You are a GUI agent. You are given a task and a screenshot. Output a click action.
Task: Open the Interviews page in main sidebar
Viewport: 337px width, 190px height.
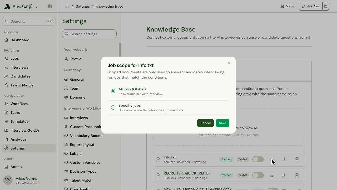click(29, 67)
